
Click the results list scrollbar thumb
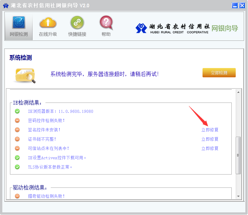238,155
